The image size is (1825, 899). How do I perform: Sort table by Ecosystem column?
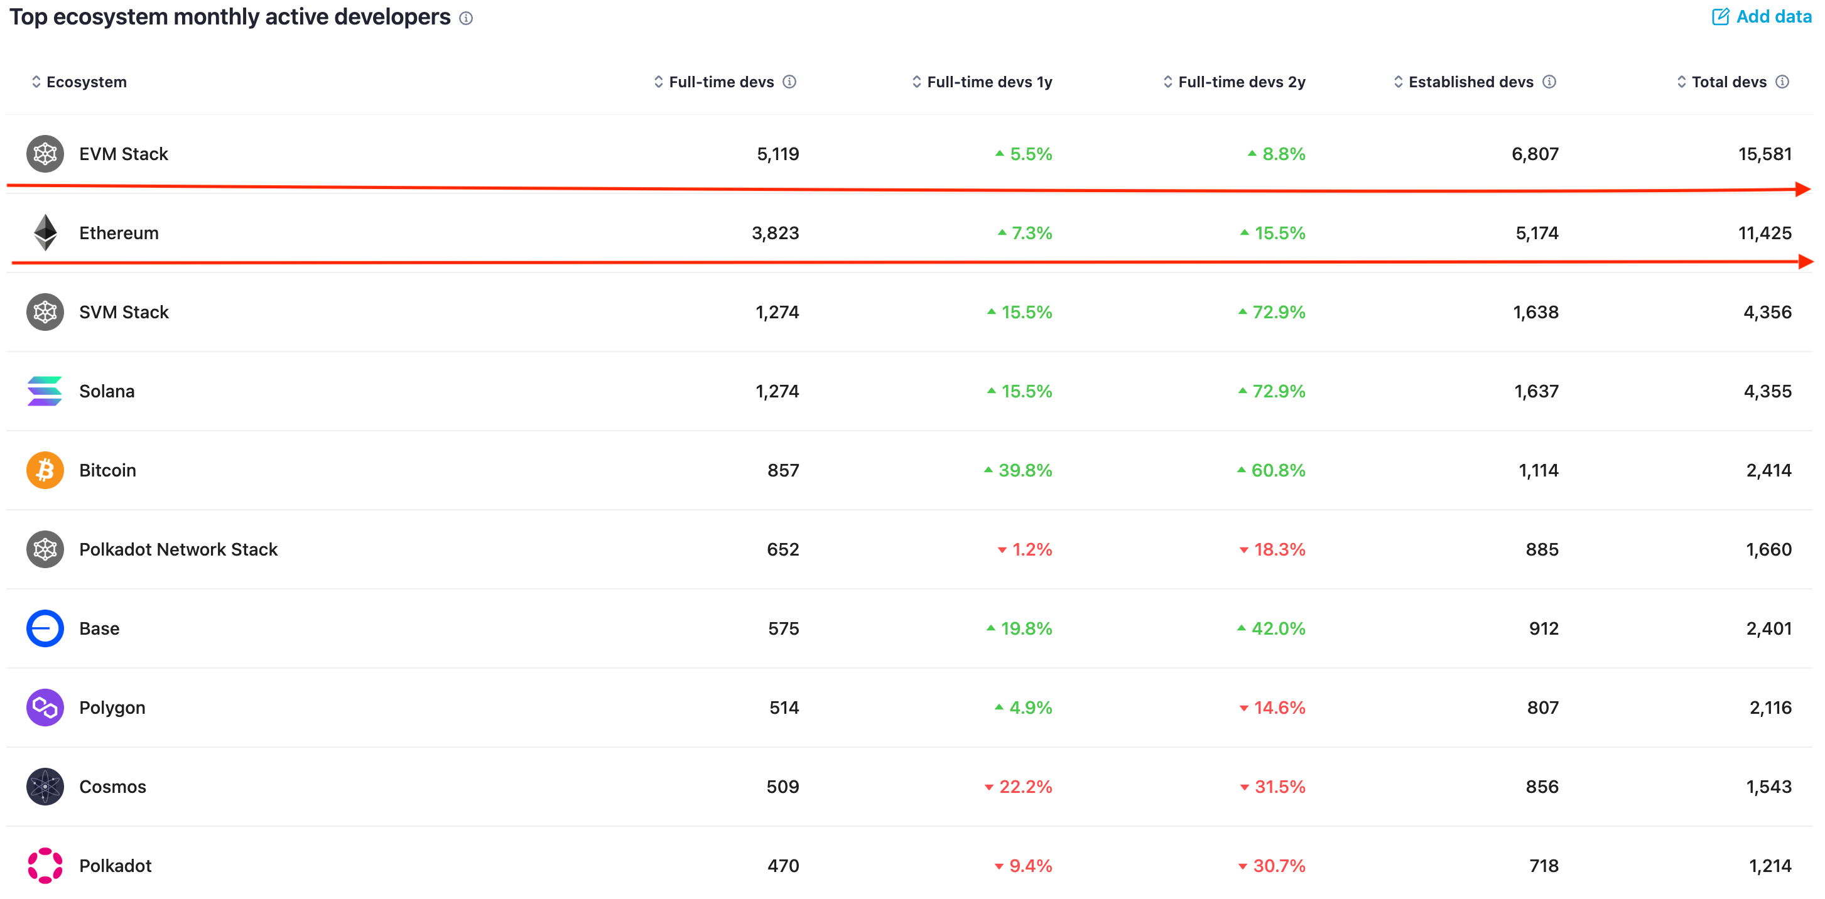click(86, 82)
